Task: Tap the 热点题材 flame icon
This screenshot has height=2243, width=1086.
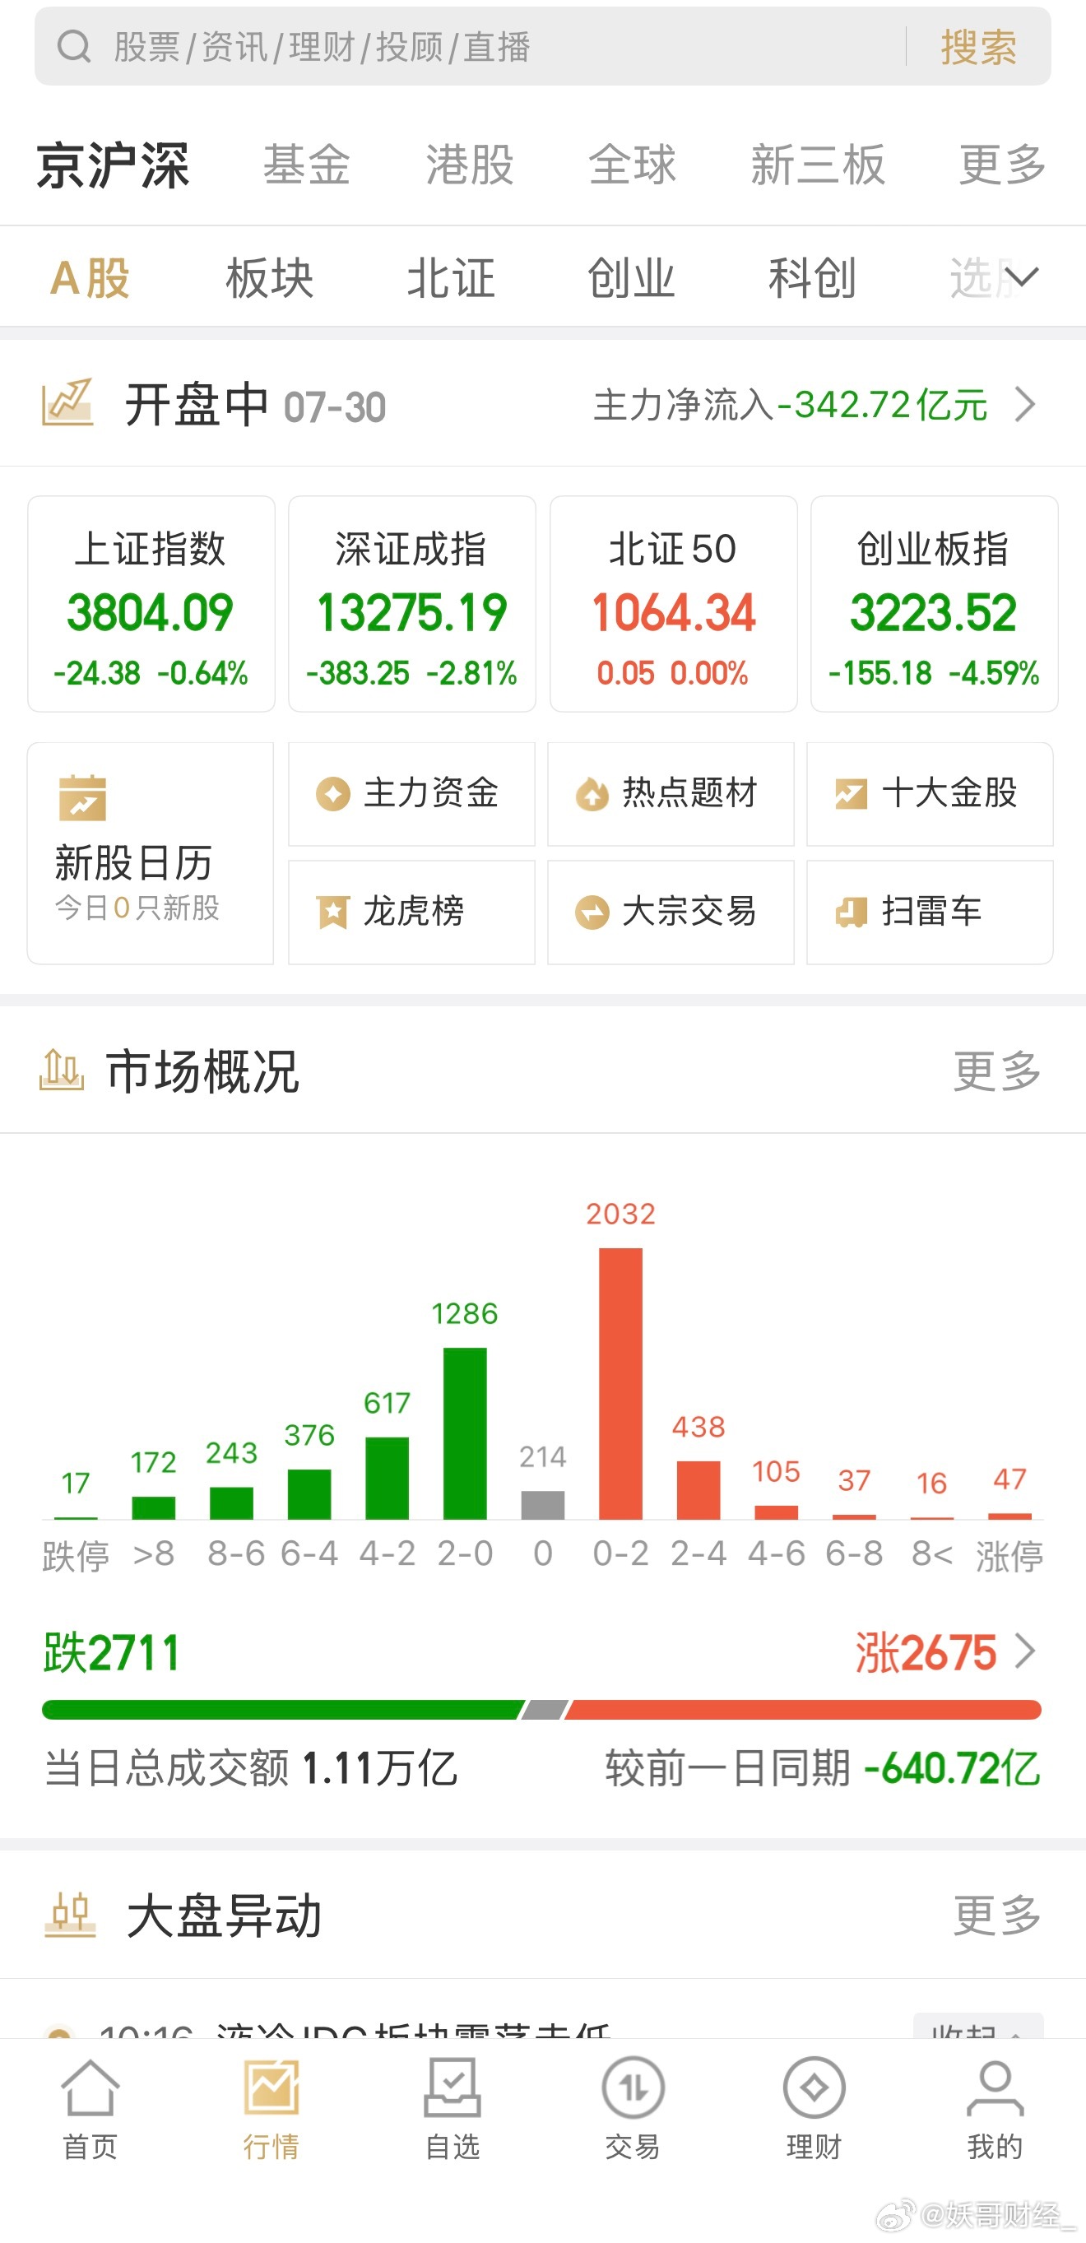Action: point(592,794)
